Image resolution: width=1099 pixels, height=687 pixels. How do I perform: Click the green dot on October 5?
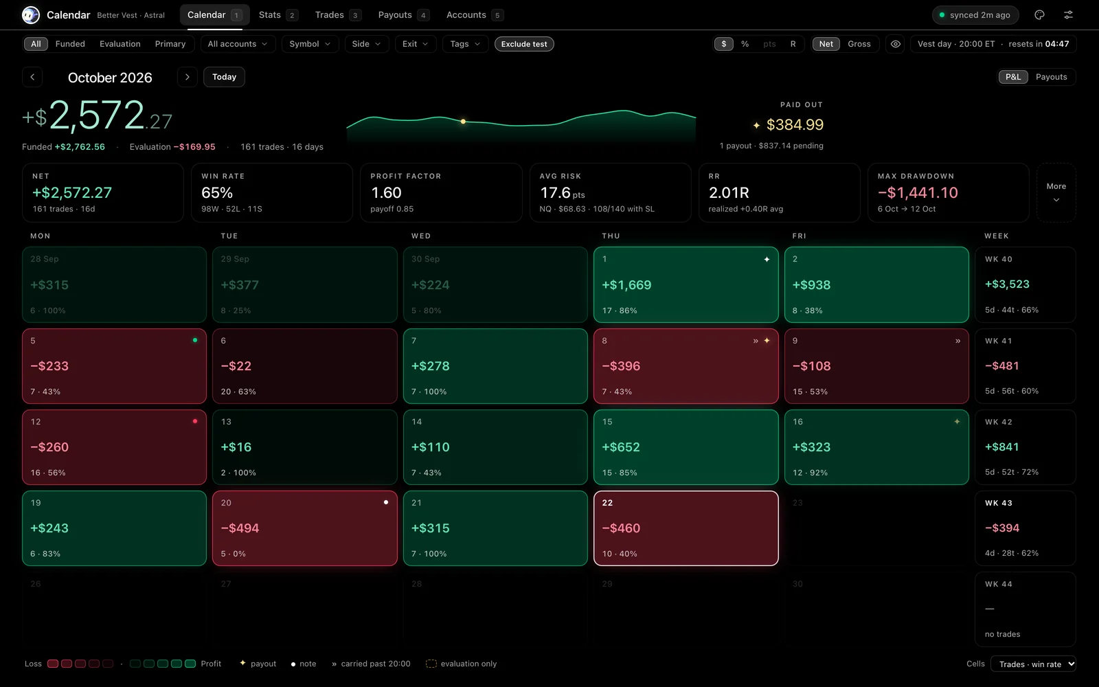point(195,340)
